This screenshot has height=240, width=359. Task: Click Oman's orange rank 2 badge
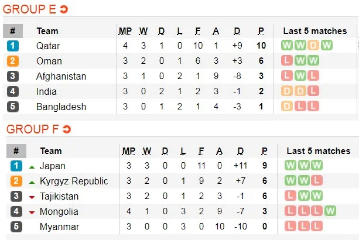point(13,61)
